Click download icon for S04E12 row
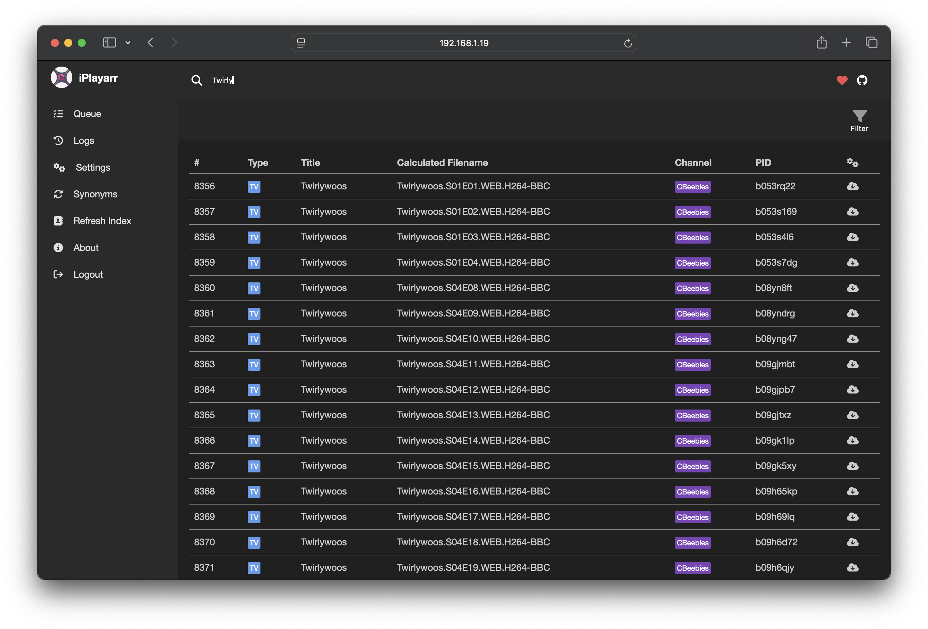 click(853, 389)
